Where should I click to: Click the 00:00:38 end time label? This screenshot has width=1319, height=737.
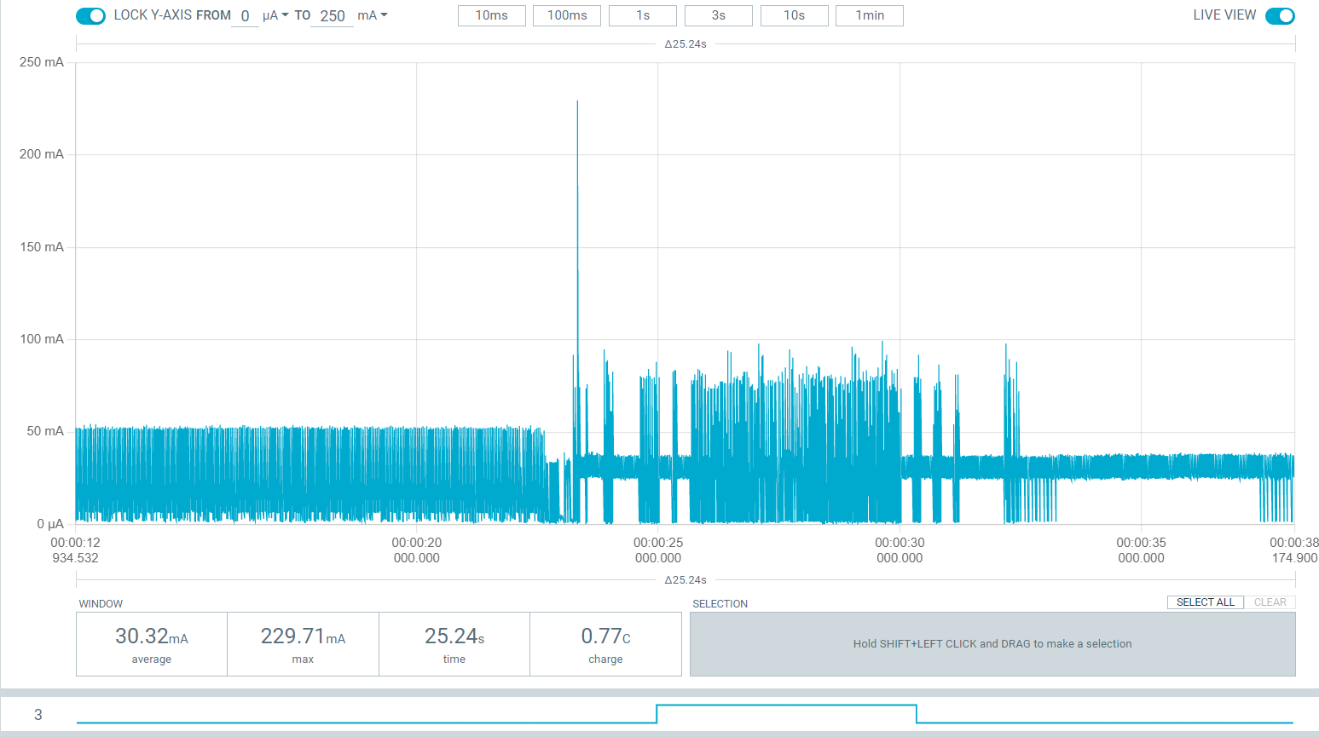click(1294, 550)
